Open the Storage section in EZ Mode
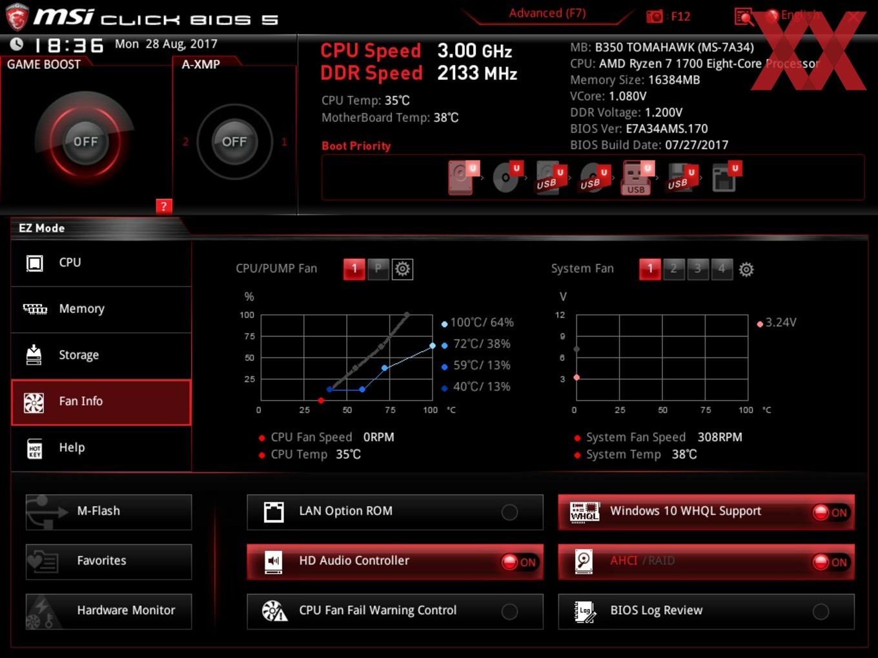Image resolution: width=878 pixels, height=658 pixels. tap(101, 355)
